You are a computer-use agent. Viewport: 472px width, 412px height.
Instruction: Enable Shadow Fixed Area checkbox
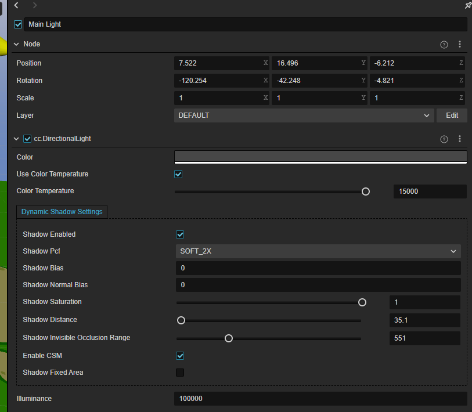click(x=180, y=373)
